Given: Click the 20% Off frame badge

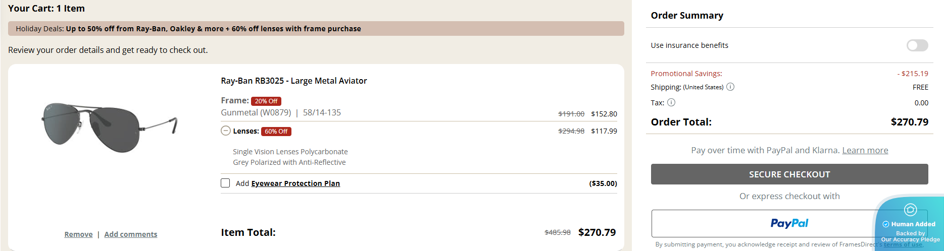Looking at the screenshot, I should [266, 101].
